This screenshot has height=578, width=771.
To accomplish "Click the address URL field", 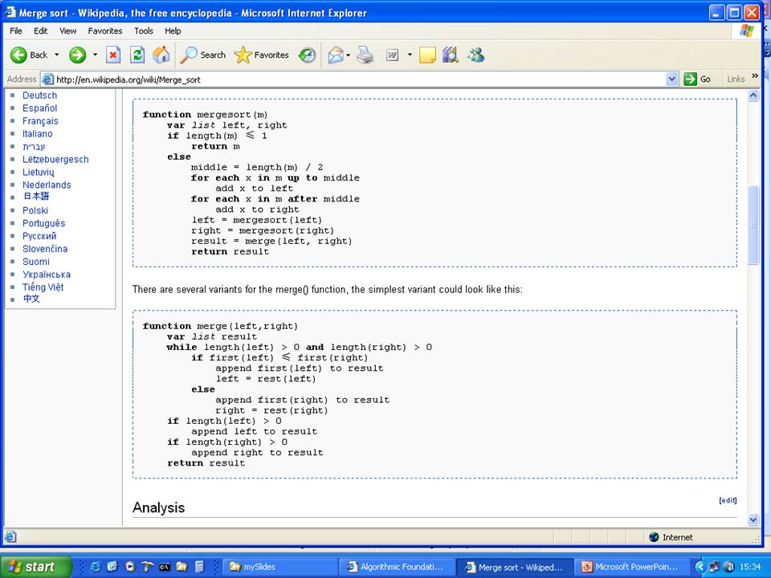I will tap(360, 79).
